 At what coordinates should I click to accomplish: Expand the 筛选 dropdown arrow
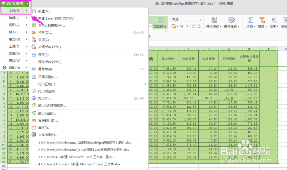click(266, 27)
